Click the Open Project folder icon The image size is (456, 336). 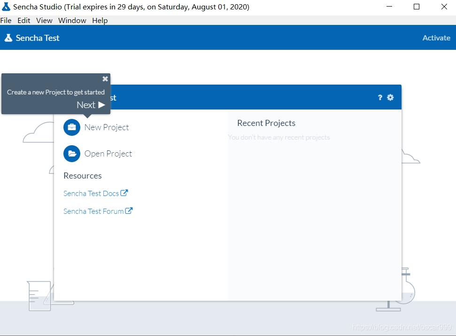pos(72,153)
